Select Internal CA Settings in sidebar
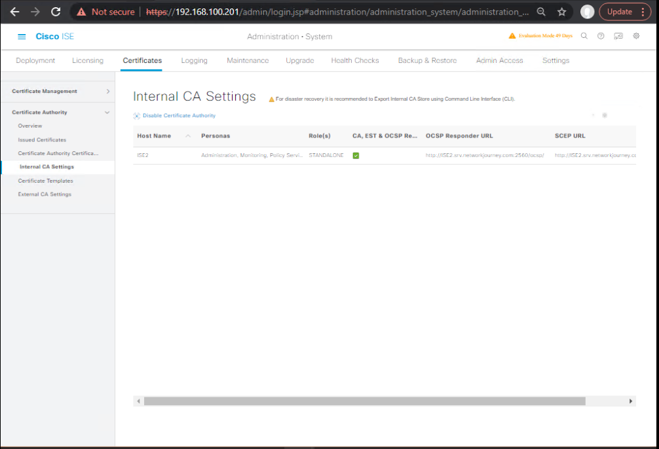Image resolution: width=659 pixels, height=449 pixels. 47,167
